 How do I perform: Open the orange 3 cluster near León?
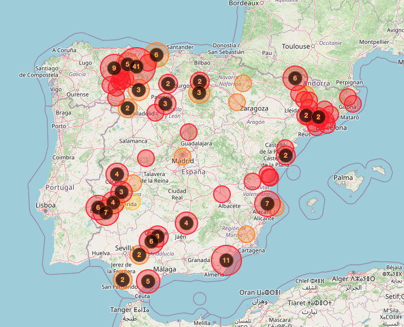point(139,90)
